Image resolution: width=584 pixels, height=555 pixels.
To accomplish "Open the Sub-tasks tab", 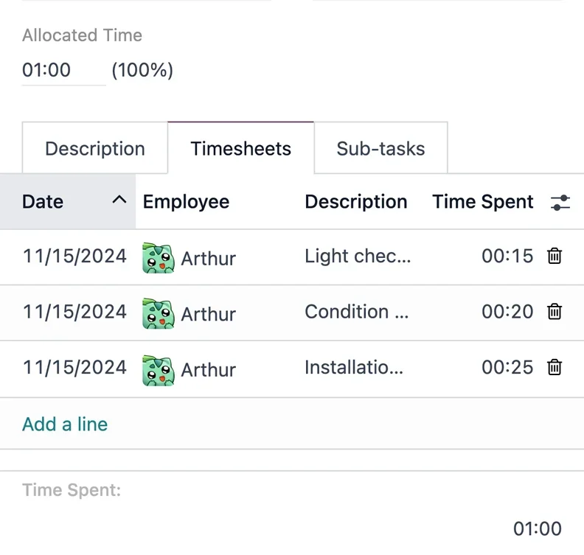I will coord(380,149).
